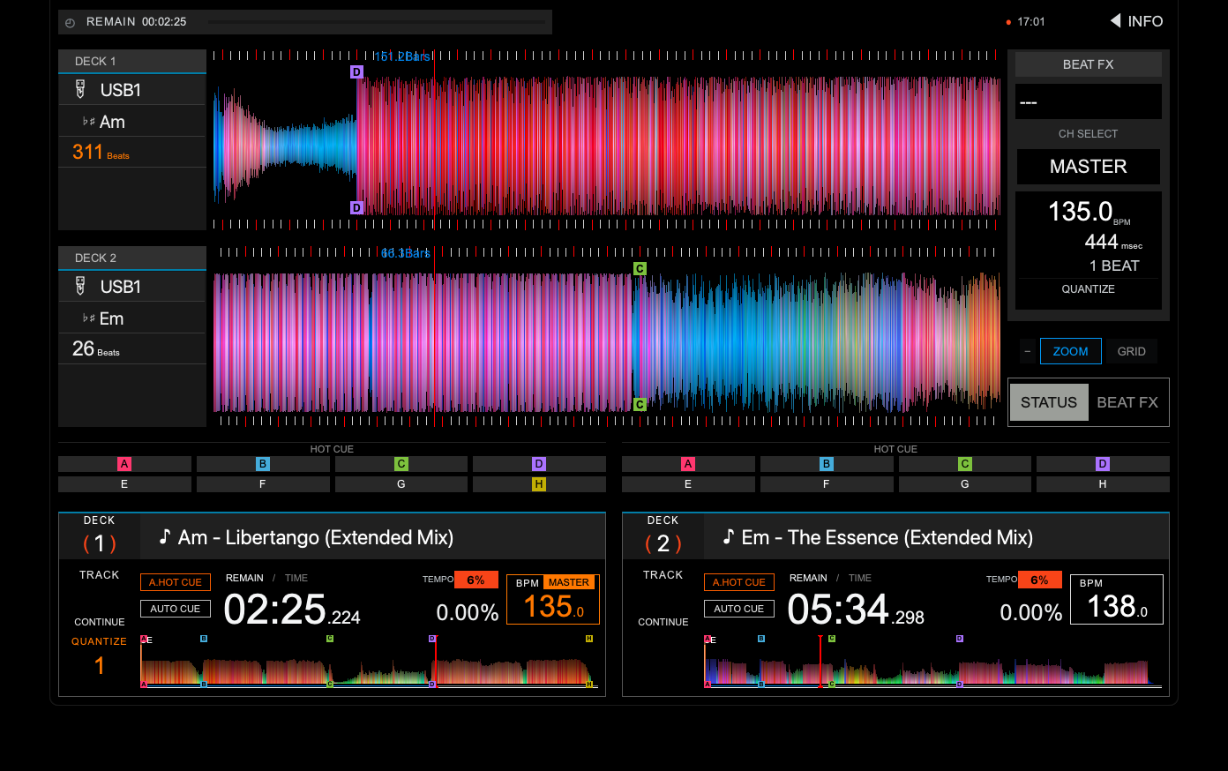The width and height of the screenshot is (1228, 771).
Task: Change Deck 2 tempo range 6%
Action: tap(1040, 580)
